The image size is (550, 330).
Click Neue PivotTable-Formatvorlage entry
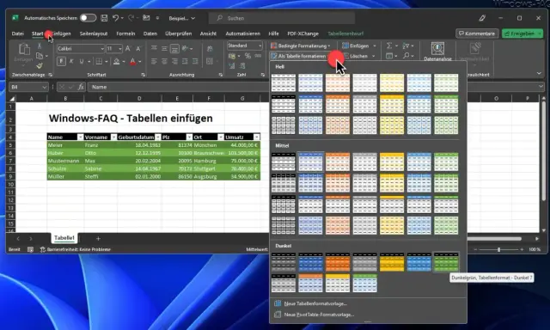315,315
